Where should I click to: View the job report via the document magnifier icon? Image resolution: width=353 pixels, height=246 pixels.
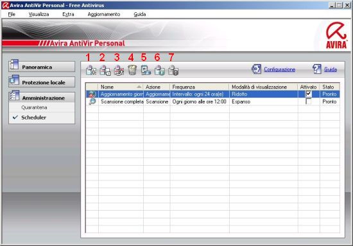coord(146,70)
